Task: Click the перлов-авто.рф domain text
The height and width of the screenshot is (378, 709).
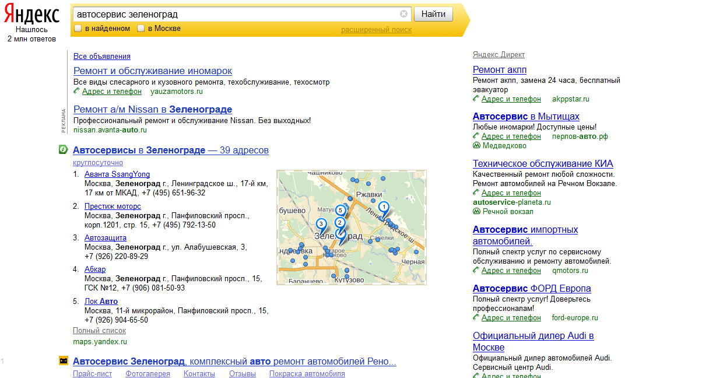Action: (580, 136)
